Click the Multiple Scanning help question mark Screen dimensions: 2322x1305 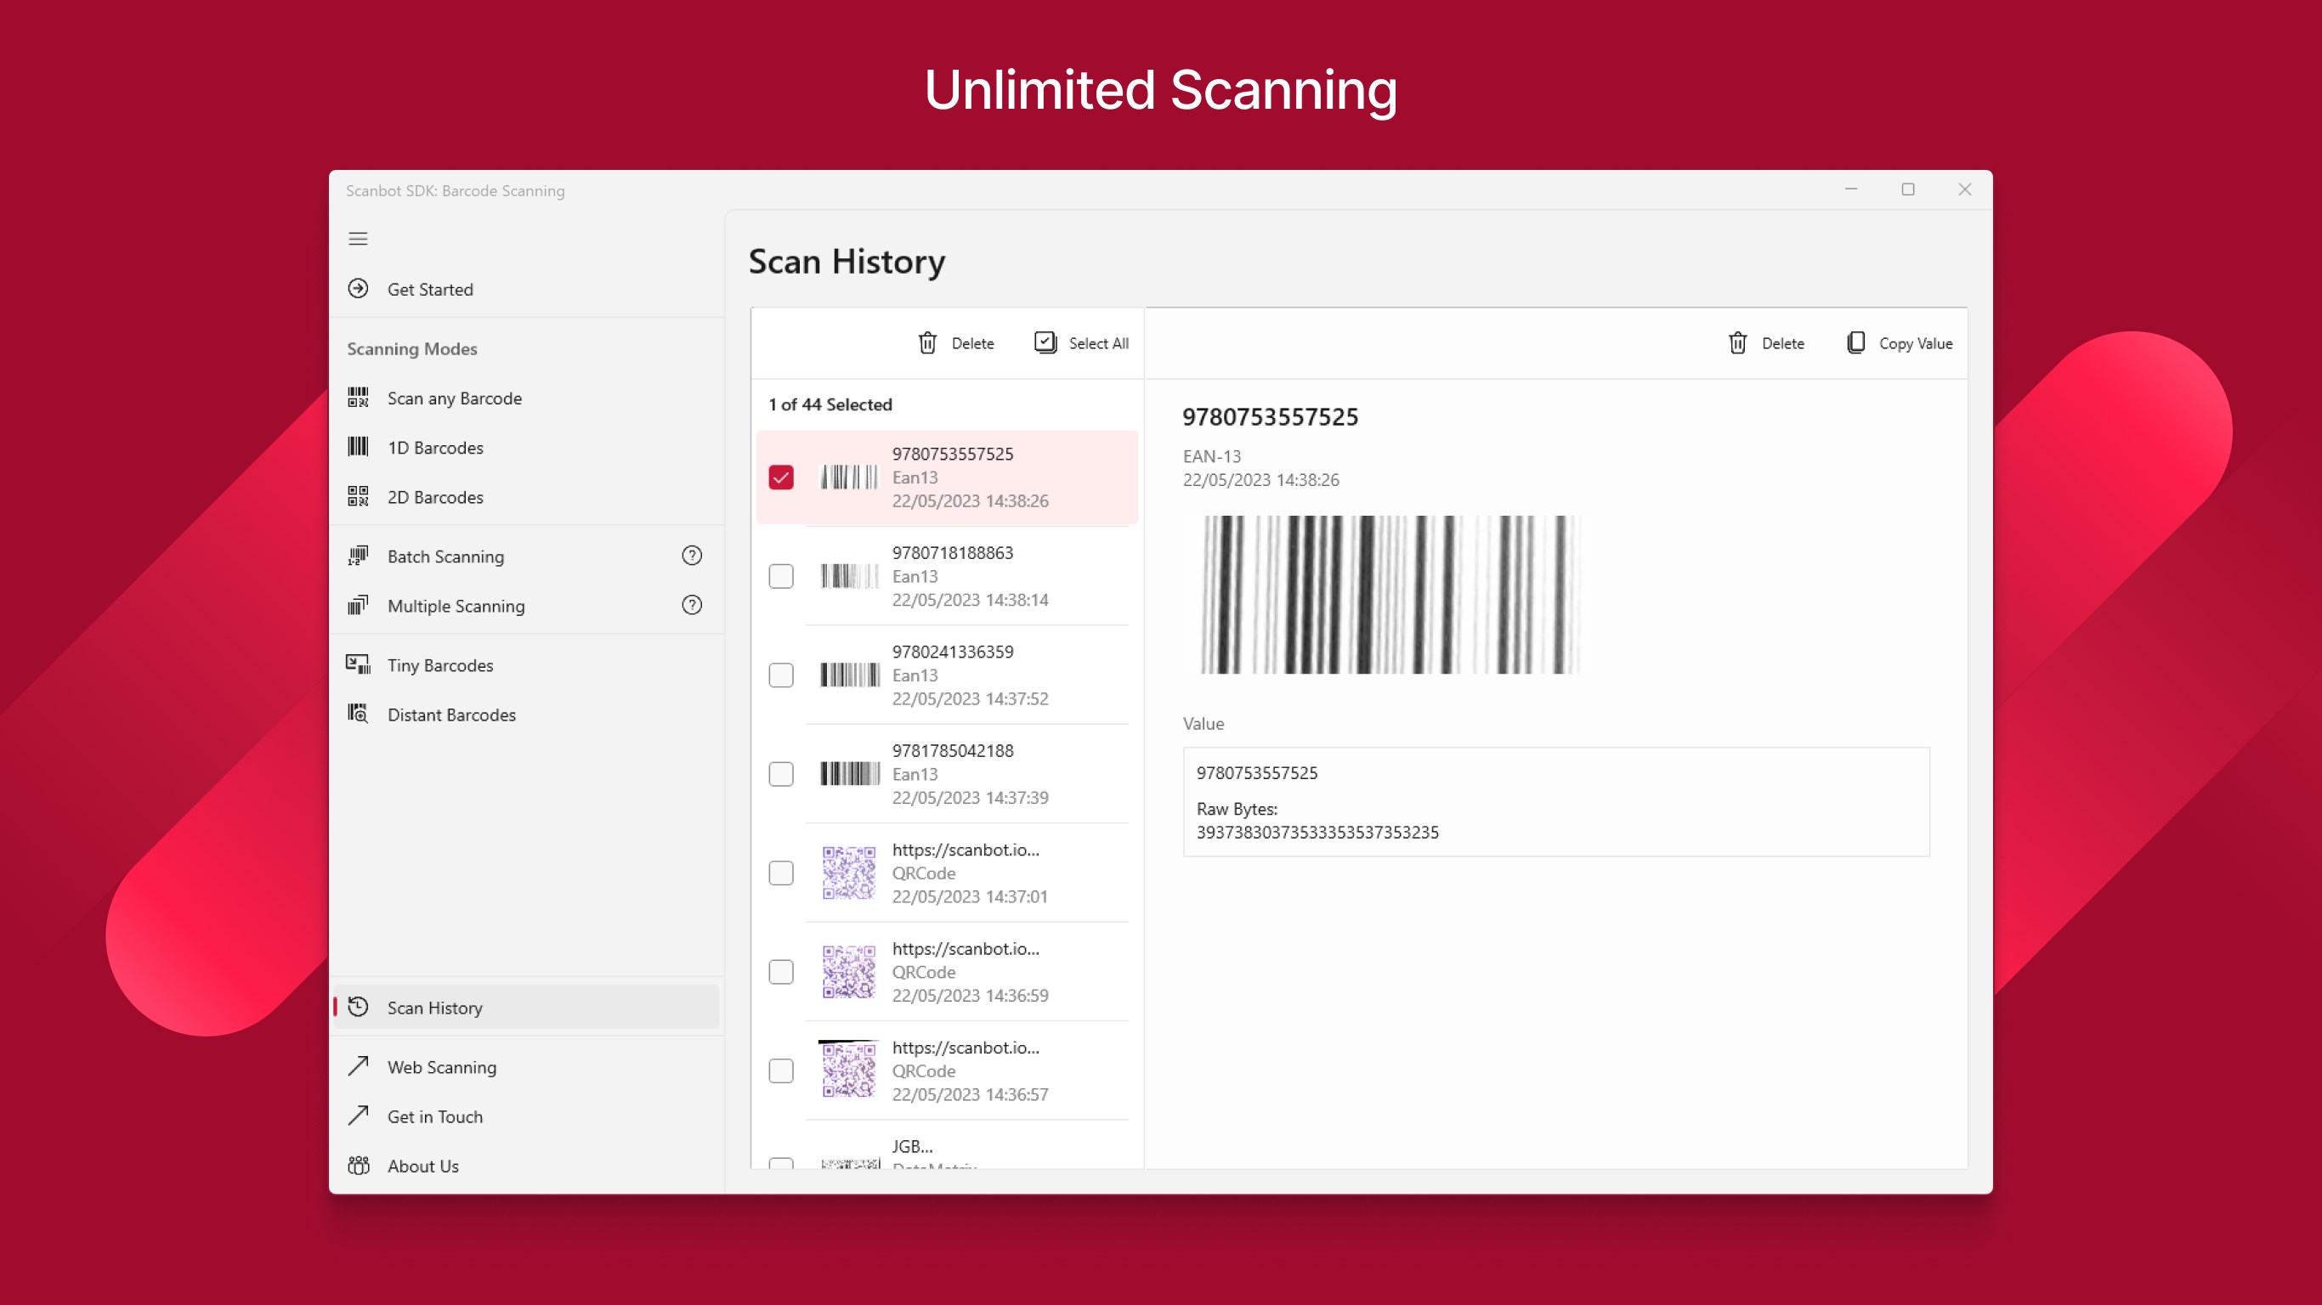coord(691,606)
